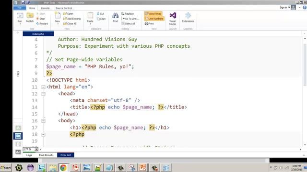Open the Extensions gallery

188,17
